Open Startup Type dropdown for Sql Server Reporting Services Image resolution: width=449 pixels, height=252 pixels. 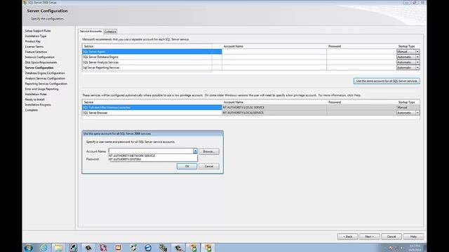pyautogui.click(x=417, y=68)
